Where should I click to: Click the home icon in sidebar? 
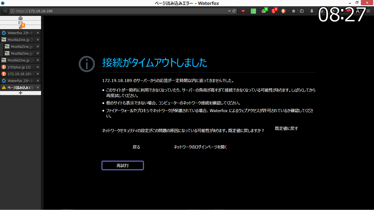click(21, 18)
